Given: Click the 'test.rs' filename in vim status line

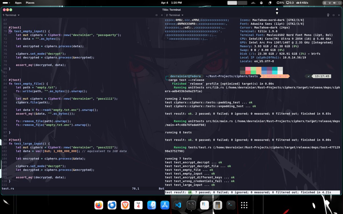Looking at the screenshot, I should (x=8, y=189).
